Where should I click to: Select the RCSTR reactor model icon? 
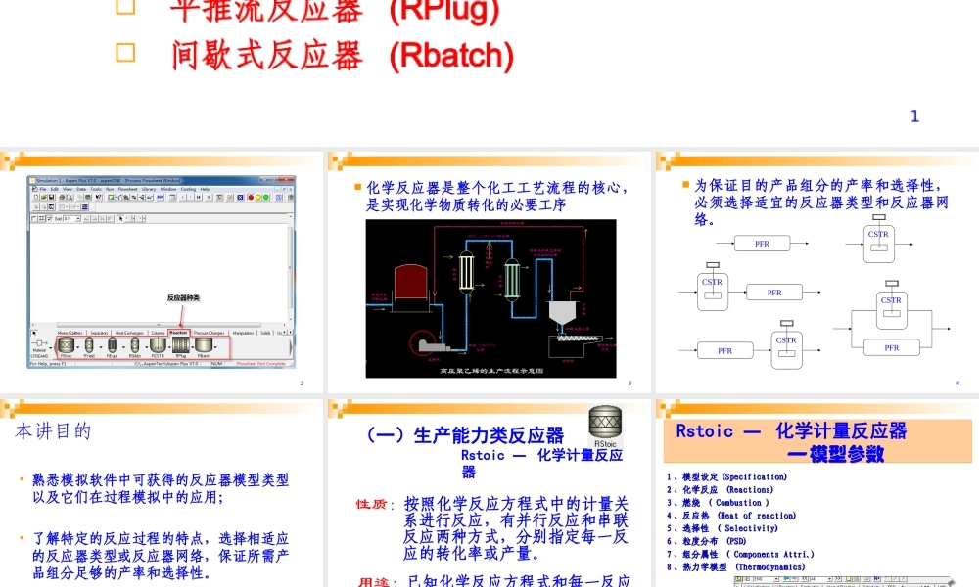158,344
